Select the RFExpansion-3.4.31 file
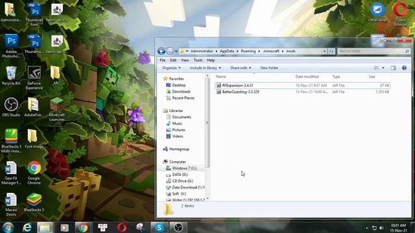The width and height of the screenshot is (415, 233). tap(303, 85)
